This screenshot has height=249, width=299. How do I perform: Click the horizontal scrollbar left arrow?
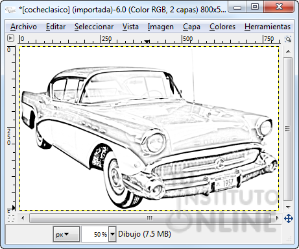(23, 218)
